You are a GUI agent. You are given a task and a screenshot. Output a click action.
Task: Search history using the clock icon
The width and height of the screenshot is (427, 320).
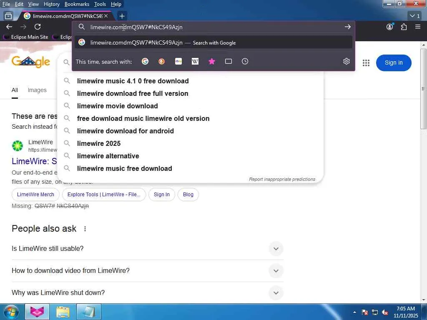[x=245, y=62]
